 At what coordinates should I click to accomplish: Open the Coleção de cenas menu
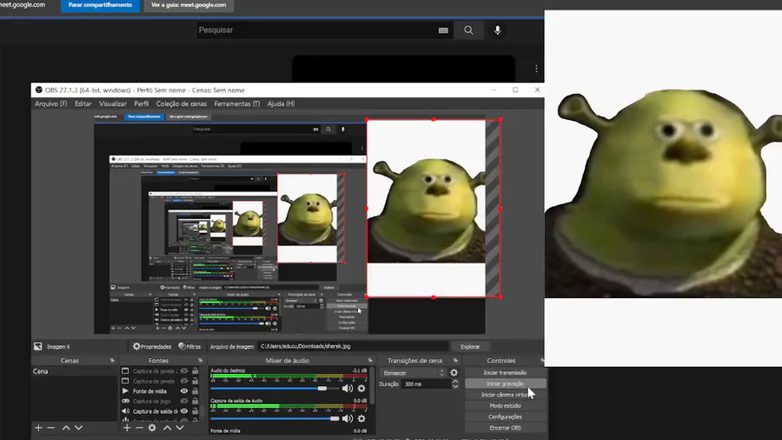[181, 103]
